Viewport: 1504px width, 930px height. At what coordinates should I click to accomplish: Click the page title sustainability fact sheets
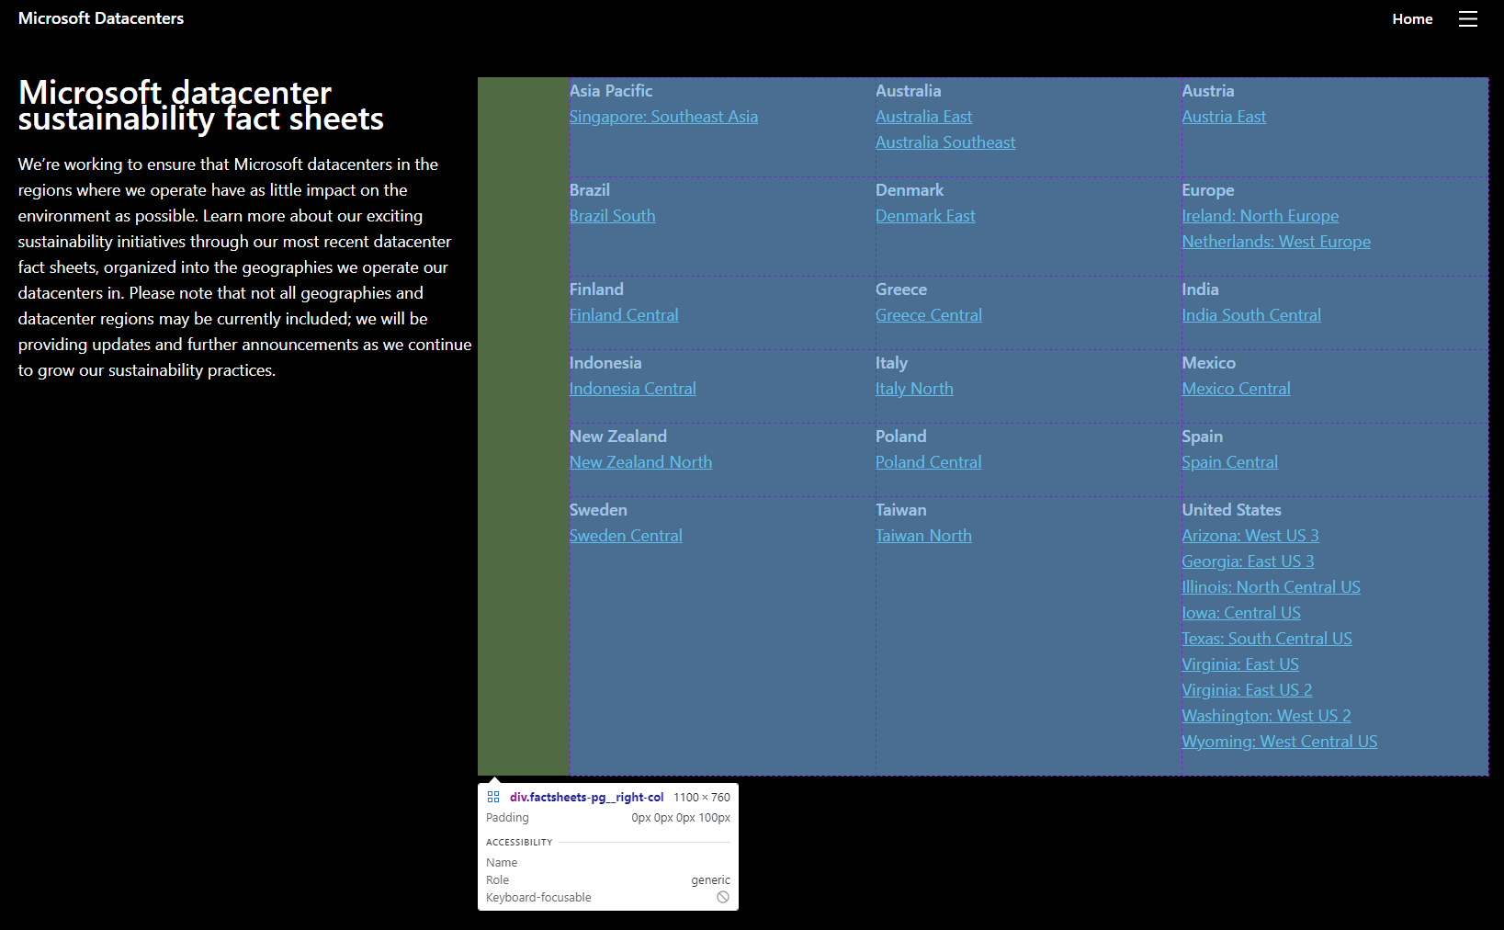click(201, 106)
